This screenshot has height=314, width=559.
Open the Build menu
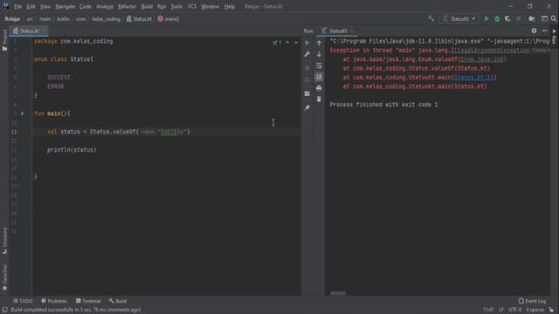[147, 6]
